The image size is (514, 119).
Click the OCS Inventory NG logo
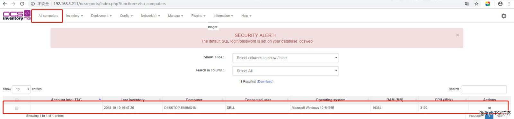click(x=17, y=15)
